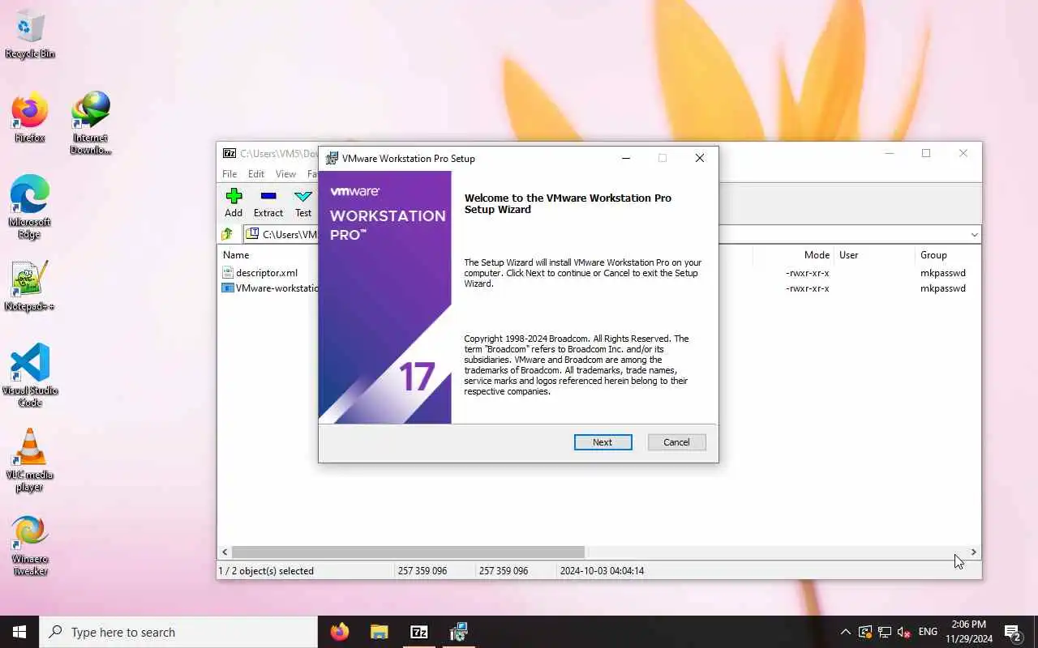Click the Add button in 7-Zip toolbar
The image size is (1038, 648).
(x=234, y=203)
